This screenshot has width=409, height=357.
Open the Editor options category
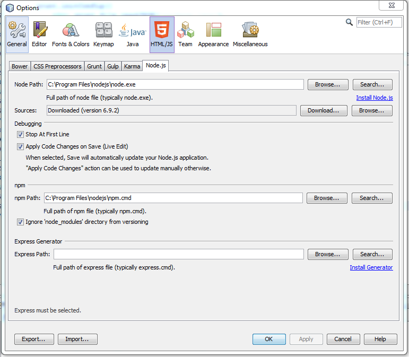[x=39, y=34]
